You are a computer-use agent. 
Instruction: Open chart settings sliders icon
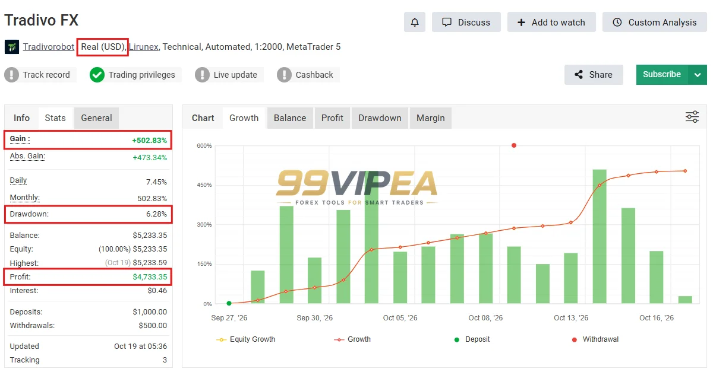(x=692, y=117)
